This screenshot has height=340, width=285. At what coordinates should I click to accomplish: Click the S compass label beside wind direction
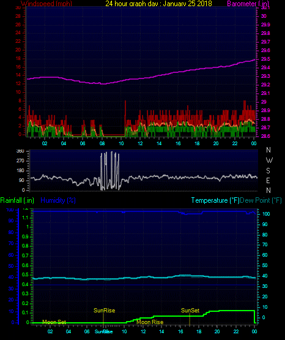(x=268, y=171)
